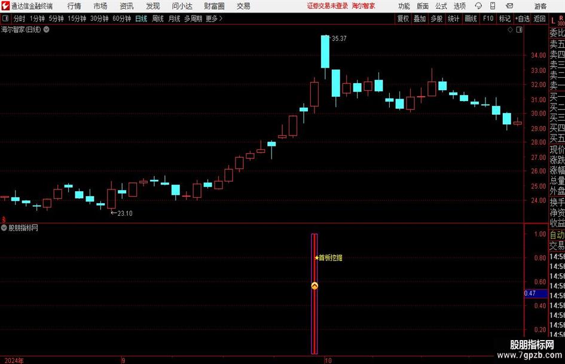Image resolution: width=565 pixels, height=364 pixels.
Task: Switch to the 5分钟 period tab
Action: click(56, 19)
